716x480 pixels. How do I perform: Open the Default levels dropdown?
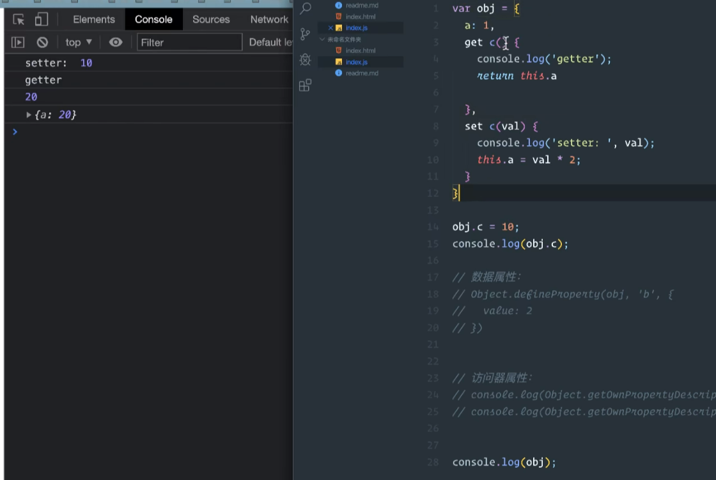coord(270,42)
